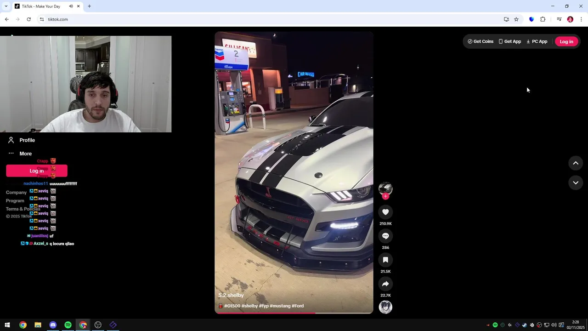Click the #shelby hashtag
Viewport: 588px width, 331px height.
249,306
